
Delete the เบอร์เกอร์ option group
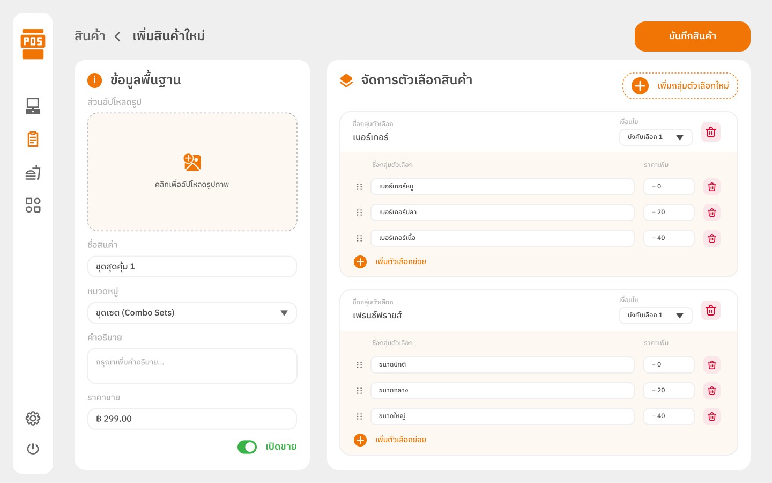coord(711,133)
